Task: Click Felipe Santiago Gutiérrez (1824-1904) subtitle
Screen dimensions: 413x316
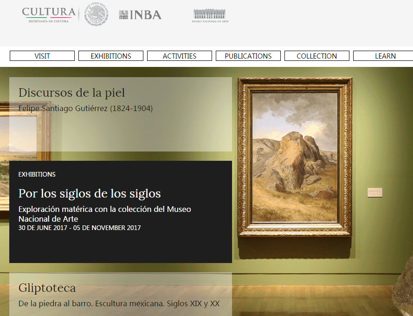Action: (85, 108)
